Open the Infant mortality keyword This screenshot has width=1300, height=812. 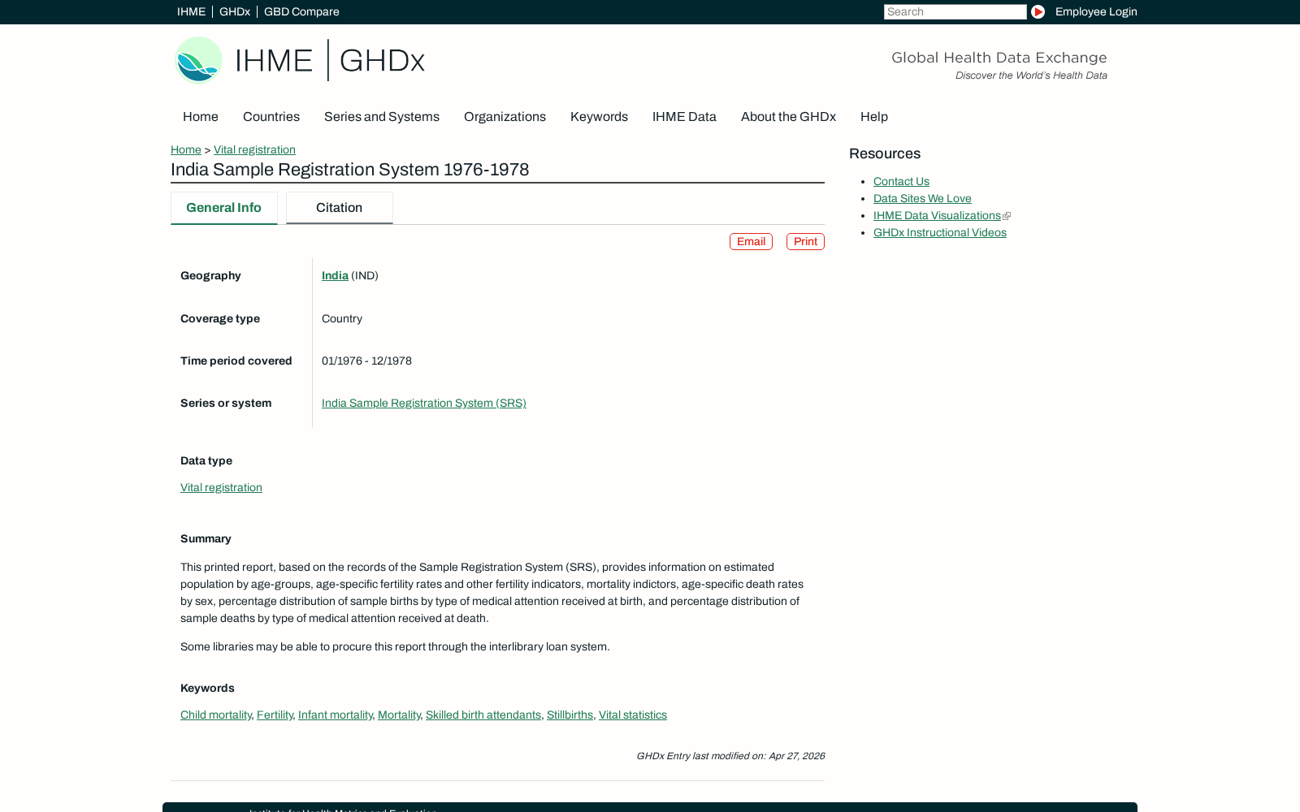pyautogui.click(x=336, y=715)
